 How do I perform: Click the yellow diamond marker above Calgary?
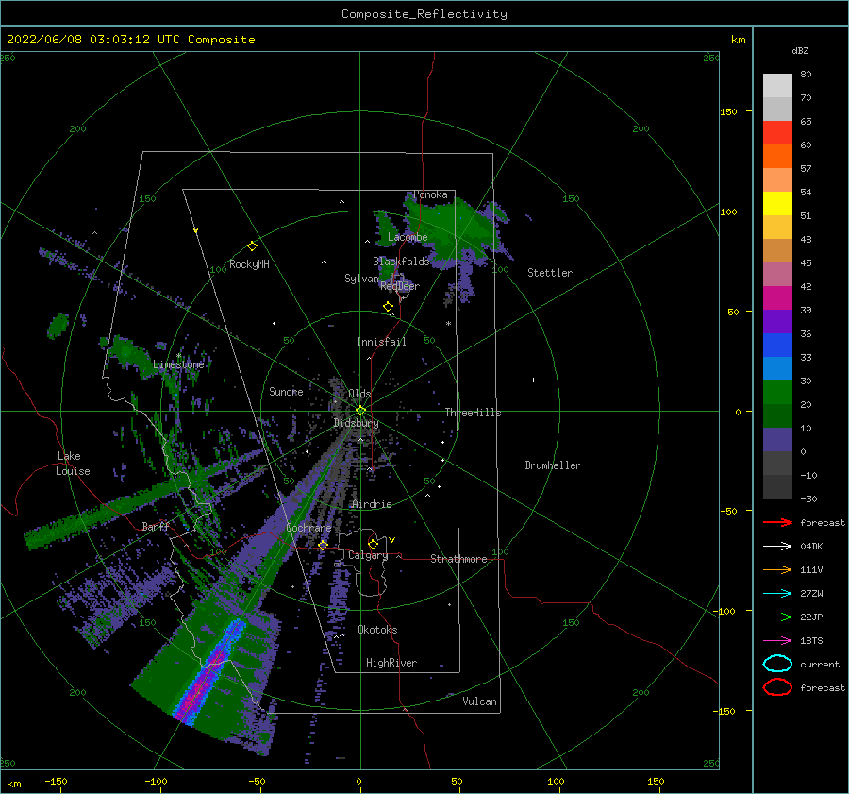(x=373, y=544)
